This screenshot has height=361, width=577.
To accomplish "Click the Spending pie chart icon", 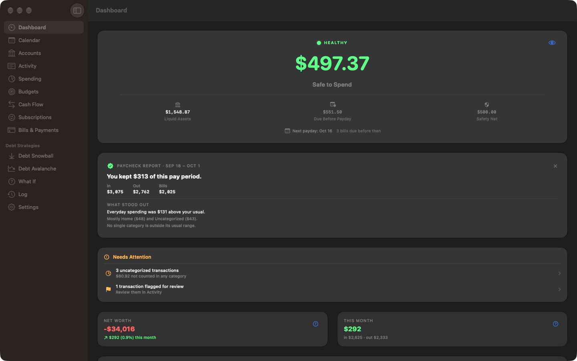I will point(12,79).
